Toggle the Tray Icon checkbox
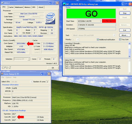Image resolution: width=132 pixels, height=124 pixels. pos(120,40)
